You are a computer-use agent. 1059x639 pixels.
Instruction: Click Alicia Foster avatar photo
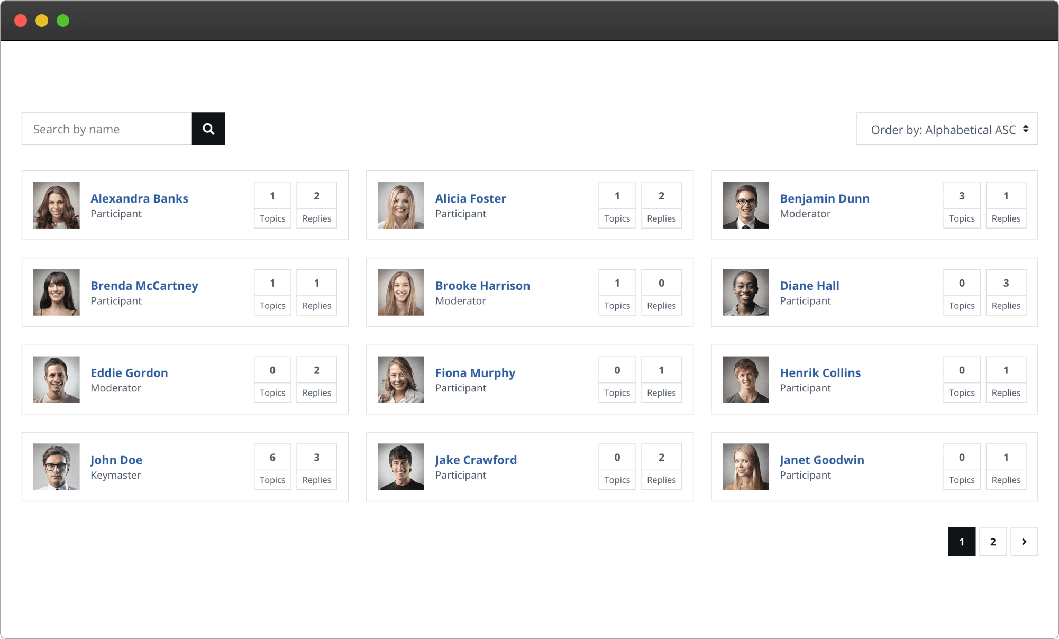(401, 205)
